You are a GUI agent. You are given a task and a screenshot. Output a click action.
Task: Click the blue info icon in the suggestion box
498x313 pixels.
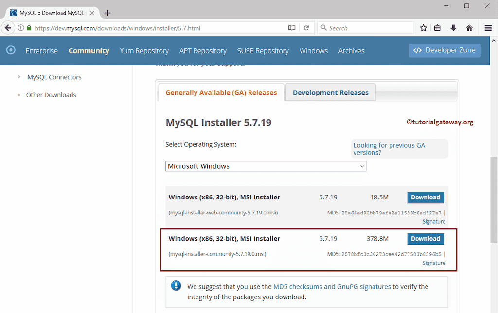coord(176,286)
